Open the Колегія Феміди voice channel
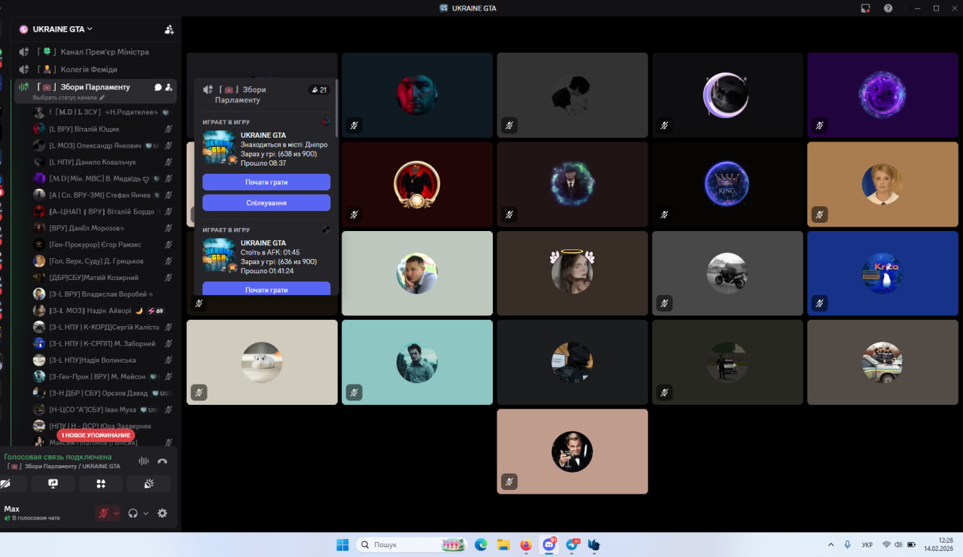This screenshot has width=963, height=557. click(96, 69)
